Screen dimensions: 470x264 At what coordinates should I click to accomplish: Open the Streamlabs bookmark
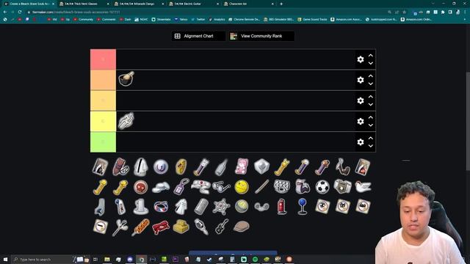[x=161, y=19]
